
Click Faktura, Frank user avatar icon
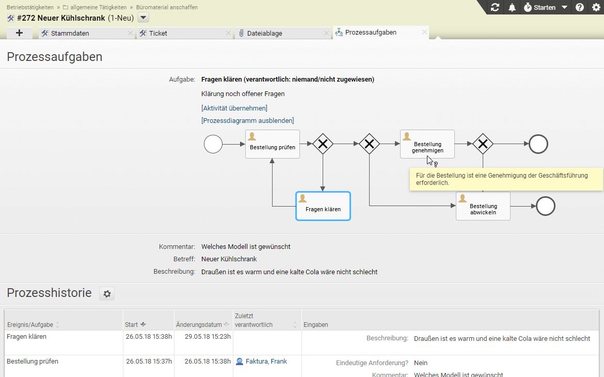tap(239, 362)
